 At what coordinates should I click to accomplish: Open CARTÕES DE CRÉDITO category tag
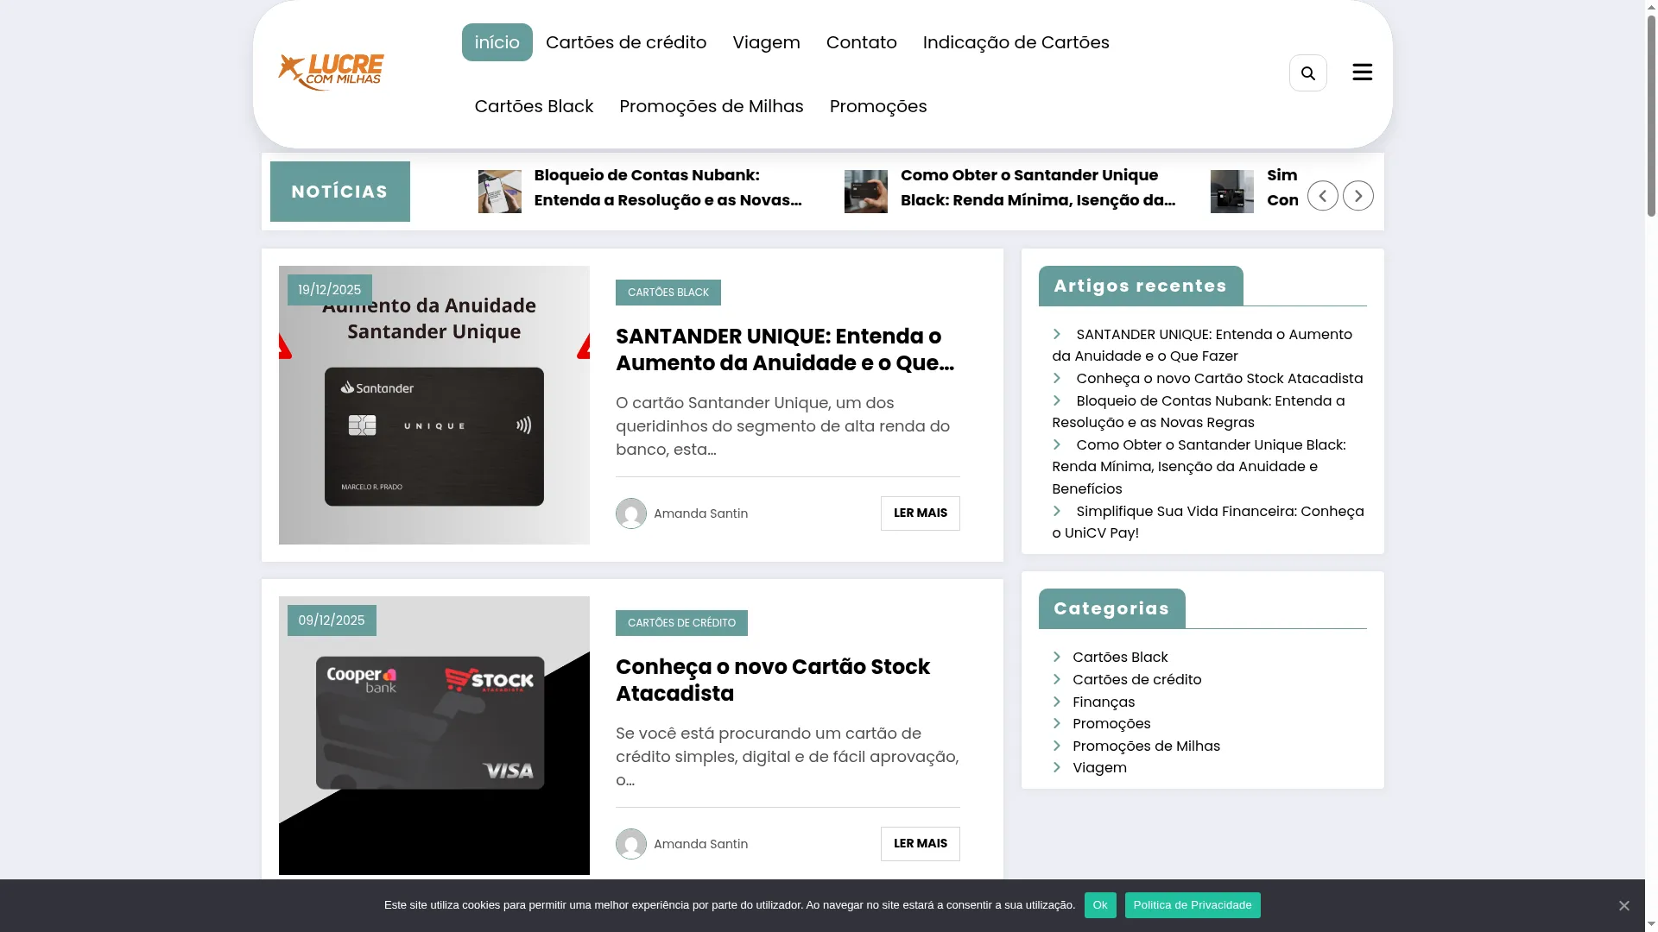[681, 623]
